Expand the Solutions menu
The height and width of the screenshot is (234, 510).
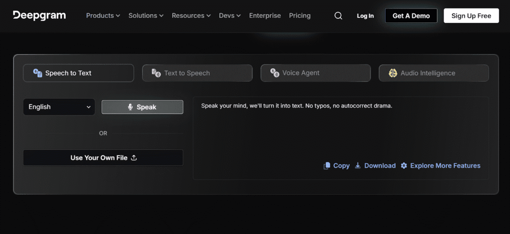coord(146,16)
